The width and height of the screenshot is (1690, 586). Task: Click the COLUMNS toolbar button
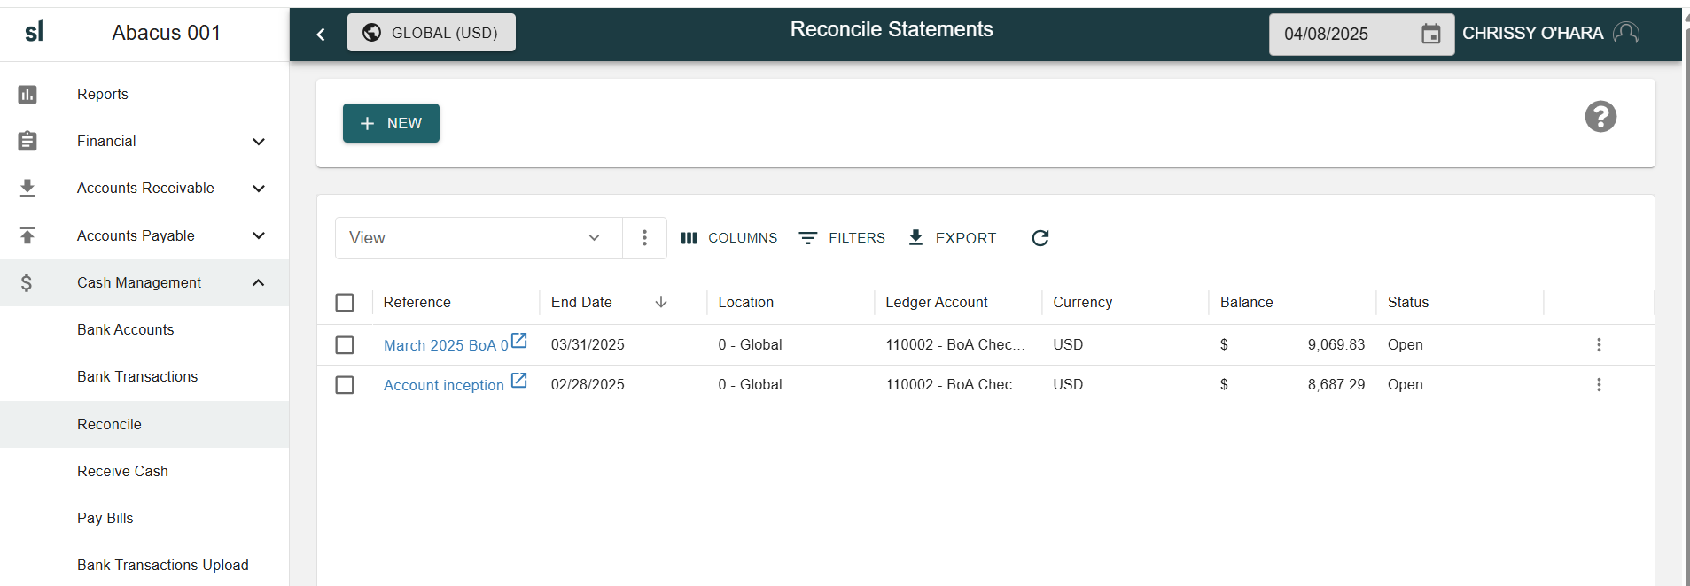728,237
